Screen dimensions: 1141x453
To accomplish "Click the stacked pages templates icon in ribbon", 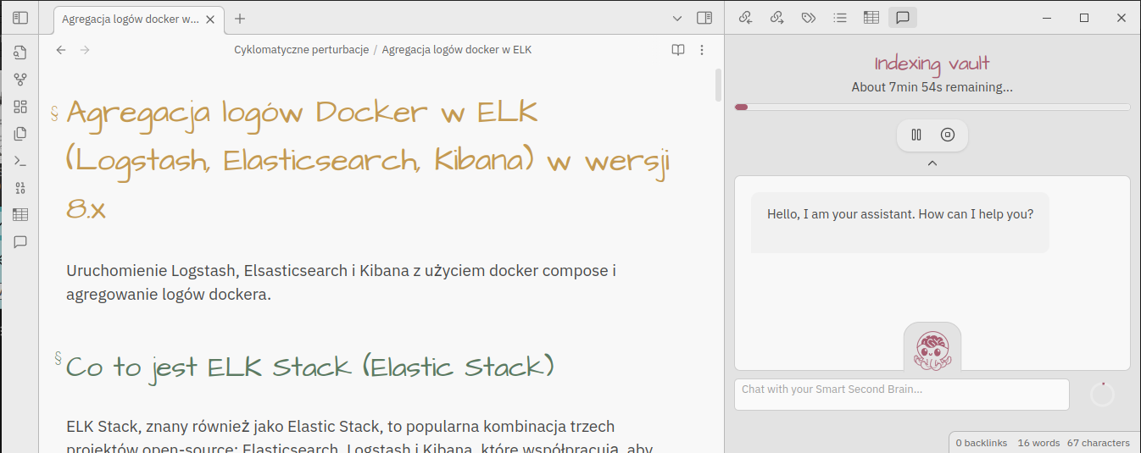I will tap(20, 134).
